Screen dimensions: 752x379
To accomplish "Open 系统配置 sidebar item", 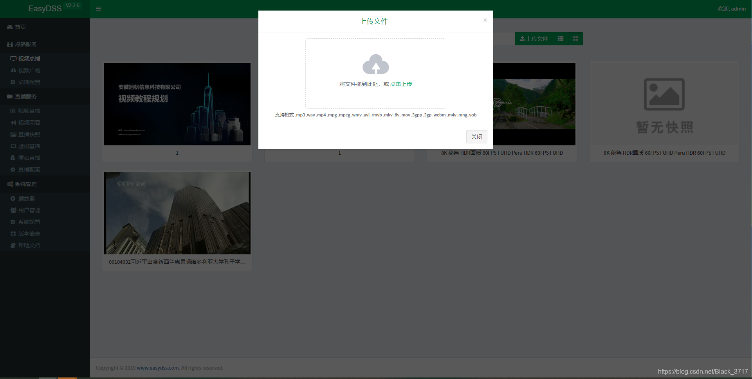I will click(45, 222).
